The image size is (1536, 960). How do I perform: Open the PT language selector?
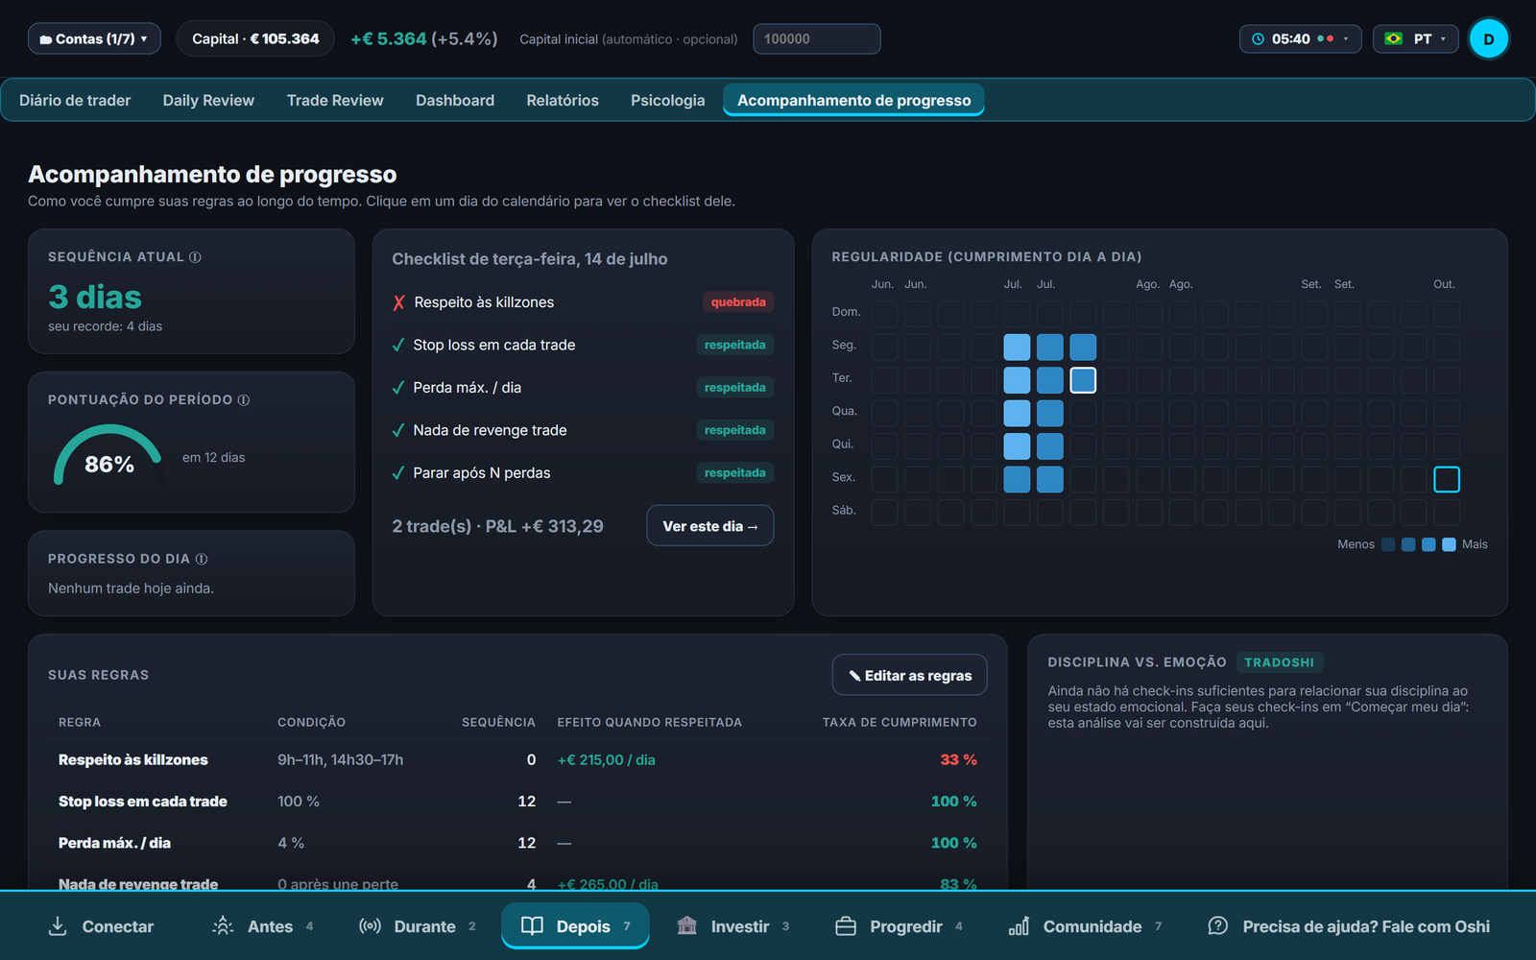tap(1415, 39)
